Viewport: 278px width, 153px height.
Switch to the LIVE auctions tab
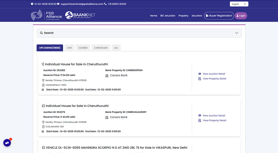click(x=69, y=48)
